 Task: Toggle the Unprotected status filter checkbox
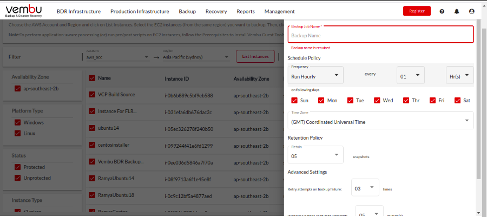[x=18, y=178]
